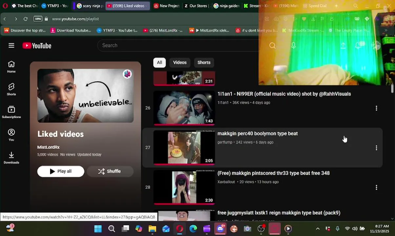Open Windows taskbar search

click(112, 229)
